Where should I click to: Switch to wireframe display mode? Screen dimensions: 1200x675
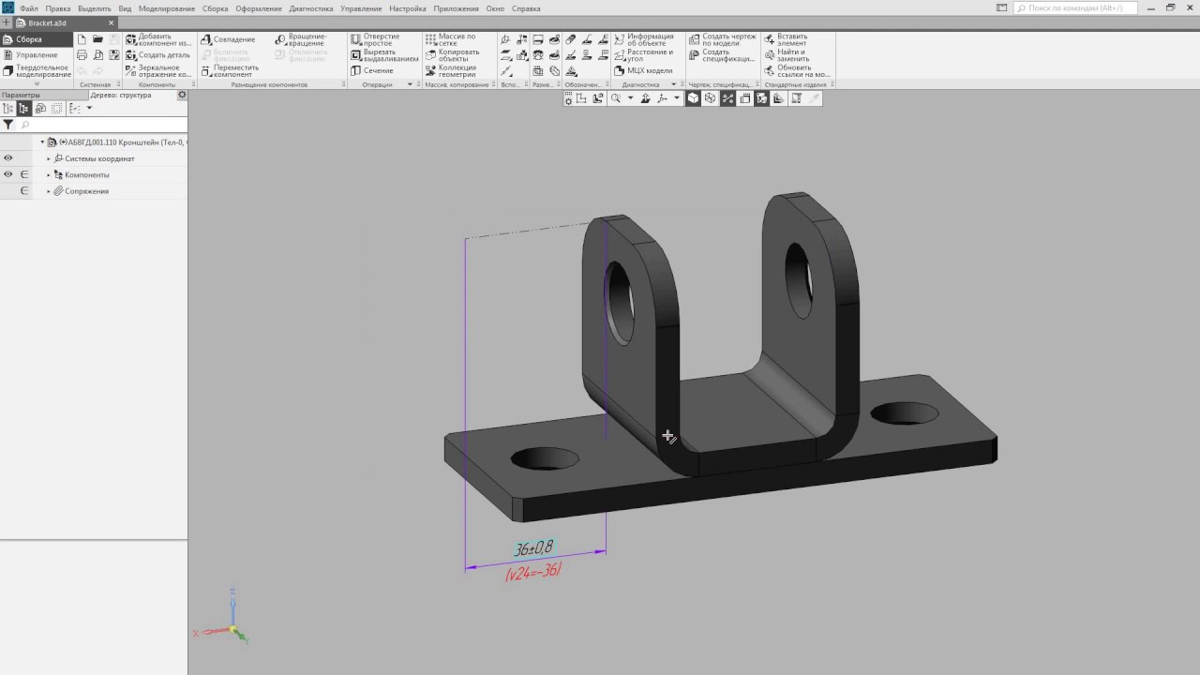[x=711, y=98]
